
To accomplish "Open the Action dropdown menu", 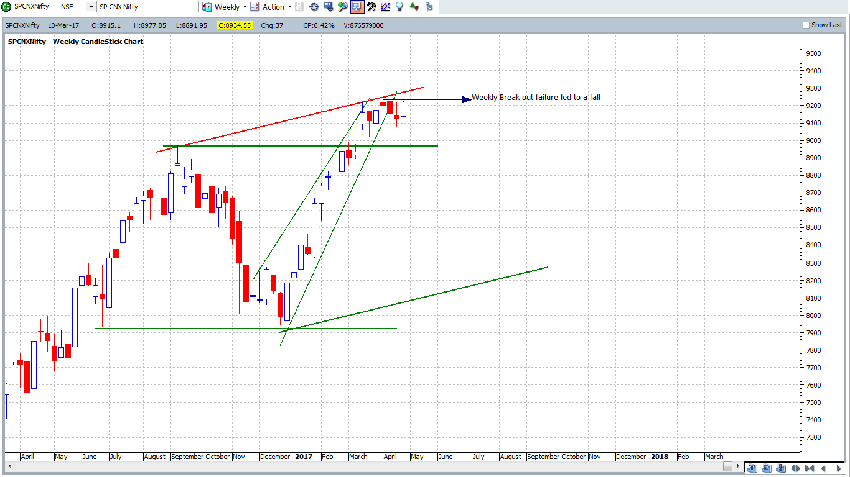I will coord(289,7).
